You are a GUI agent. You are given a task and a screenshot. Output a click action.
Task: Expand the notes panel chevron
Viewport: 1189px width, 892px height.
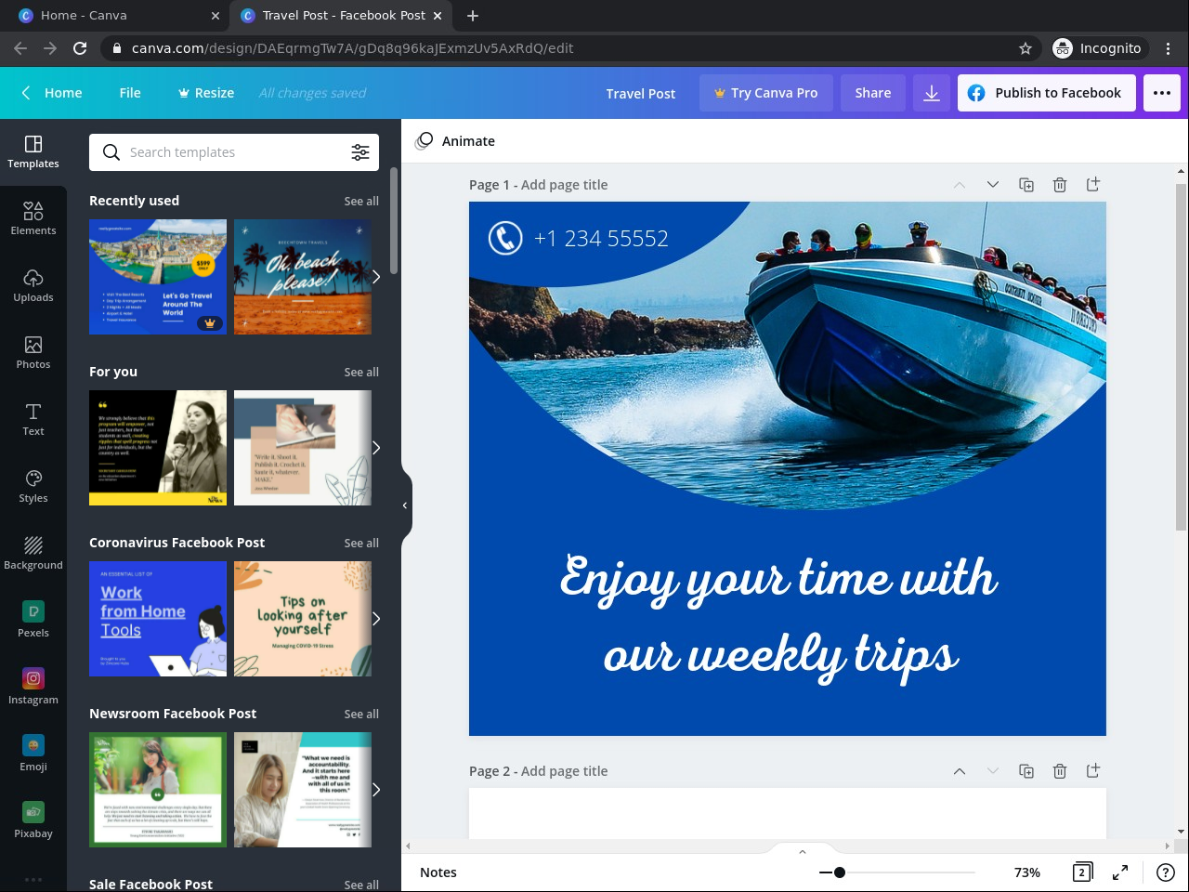pyautogui.click(x=803, y=851)
